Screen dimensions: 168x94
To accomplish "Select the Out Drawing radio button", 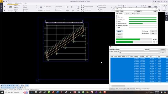I will tap(142, 33).
